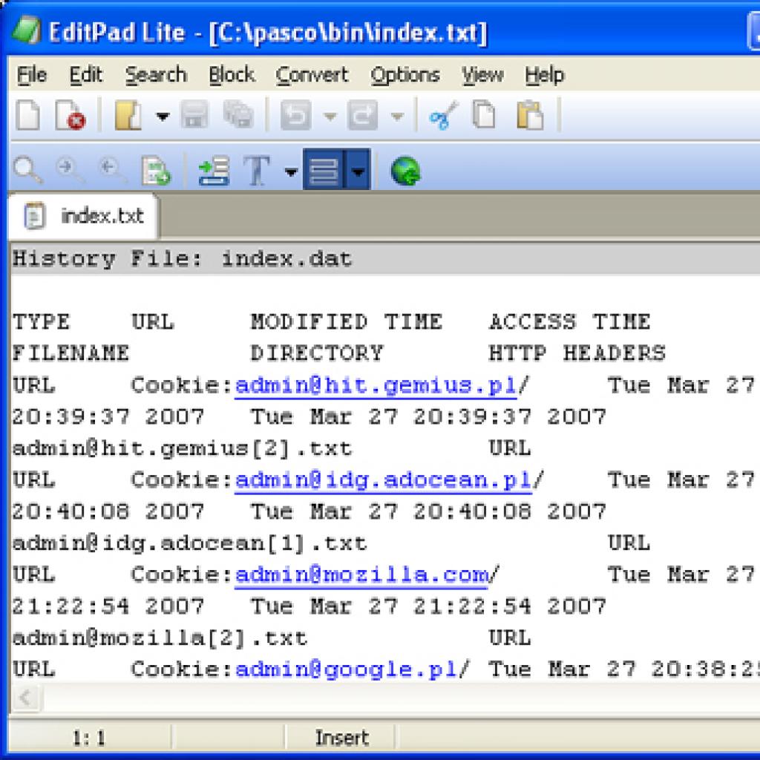Click the 'Insert' mode status bar field
Viewport: 760px width, 760px height.
tap(341, 738)
